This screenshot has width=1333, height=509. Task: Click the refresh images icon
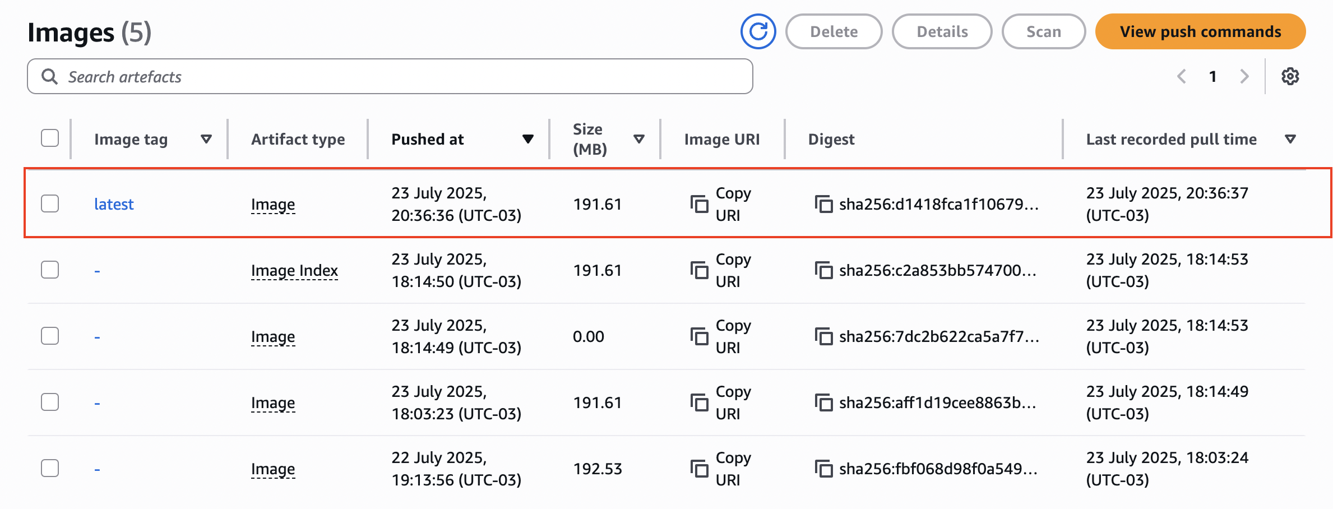[758, 32]
